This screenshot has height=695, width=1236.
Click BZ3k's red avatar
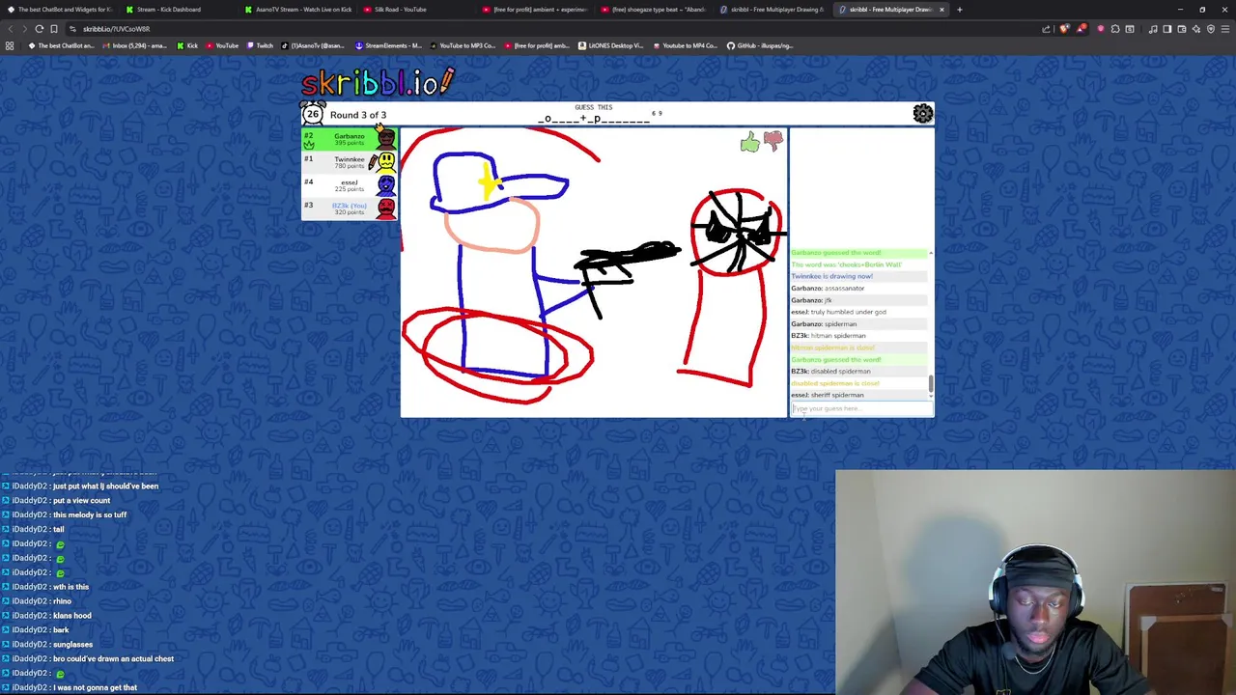pyautogui.click(x=386, y=208)
